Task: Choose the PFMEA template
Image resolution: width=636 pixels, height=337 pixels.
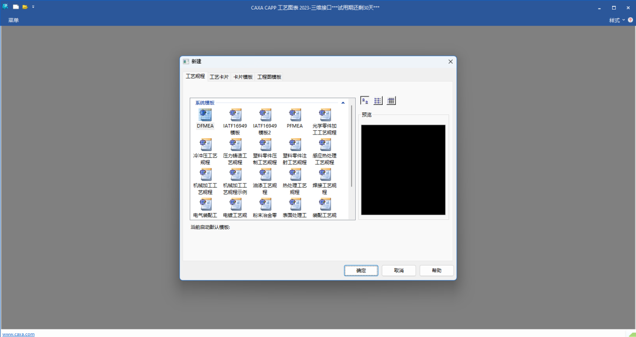Action: [295, 115]
